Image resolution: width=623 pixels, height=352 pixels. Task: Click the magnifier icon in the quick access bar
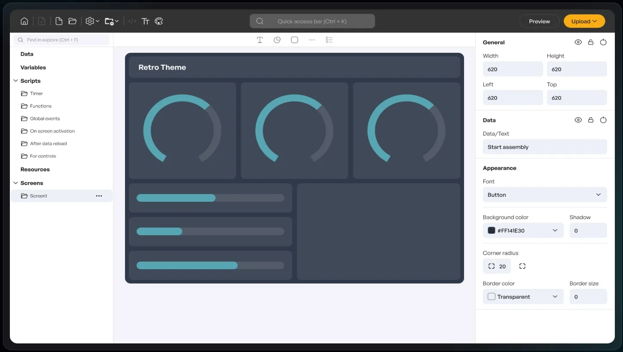click(260, 21)
